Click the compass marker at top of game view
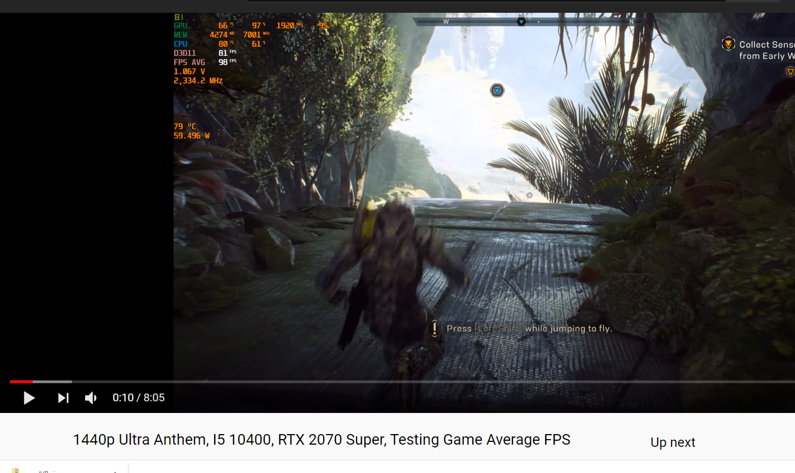 (521, 22)
